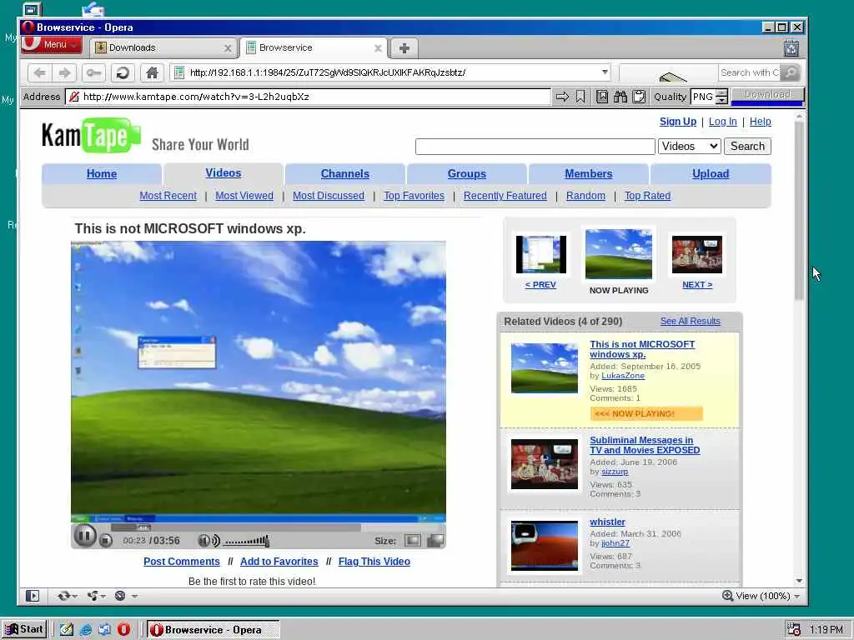This screenshot has width=854, height=640.
Task: Click the magnifier search icon in Opera toolbar
Action: pos(791,72)
